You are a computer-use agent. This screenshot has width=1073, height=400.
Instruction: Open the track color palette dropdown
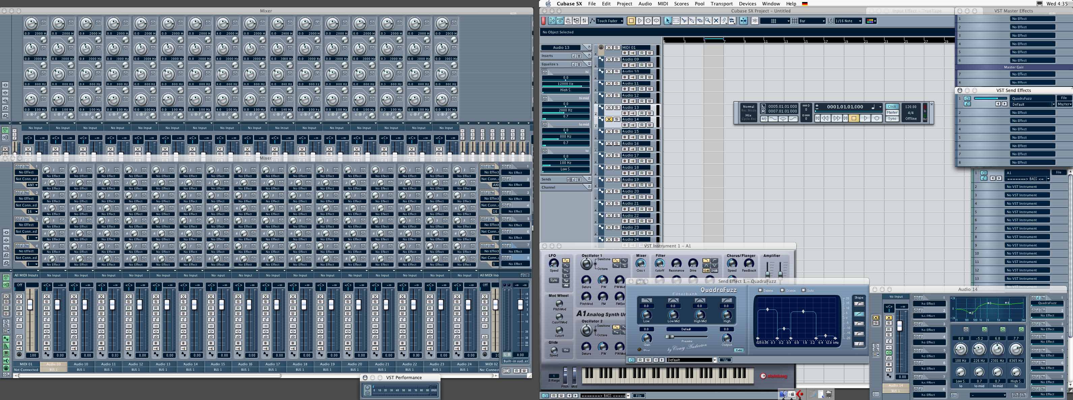coord(871,21)
